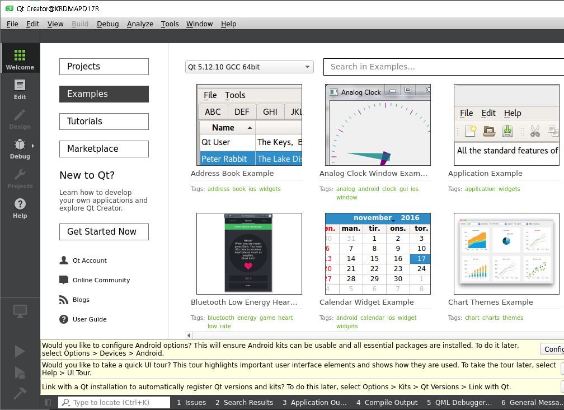Click the Qt Account person icon
The image size is (564, 410).
point(64,260)
